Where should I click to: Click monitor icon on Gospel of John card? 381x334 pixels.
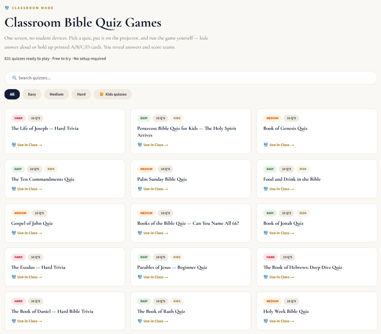tap(14, 233)
